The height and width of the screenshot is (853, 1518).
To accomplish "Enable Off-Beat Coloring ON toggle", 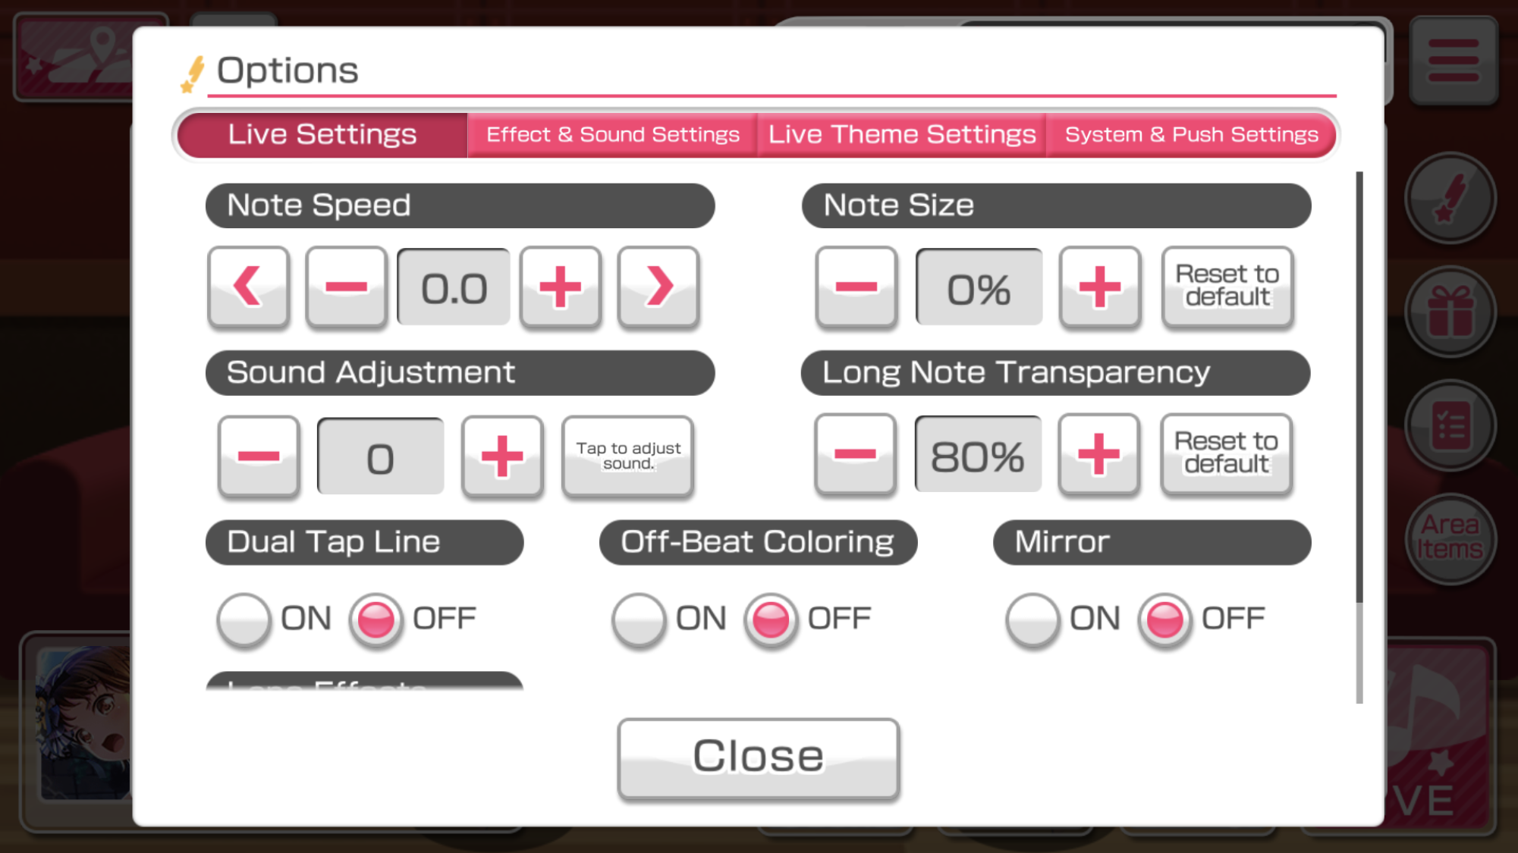I will [x=638, y=618].
